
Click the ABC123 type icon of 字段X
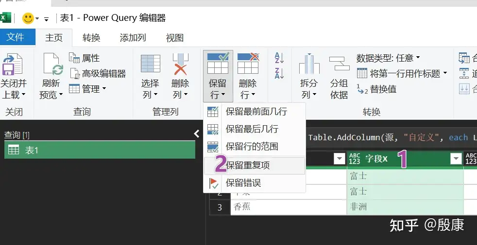pyautogui.click(x=355, y=159)
